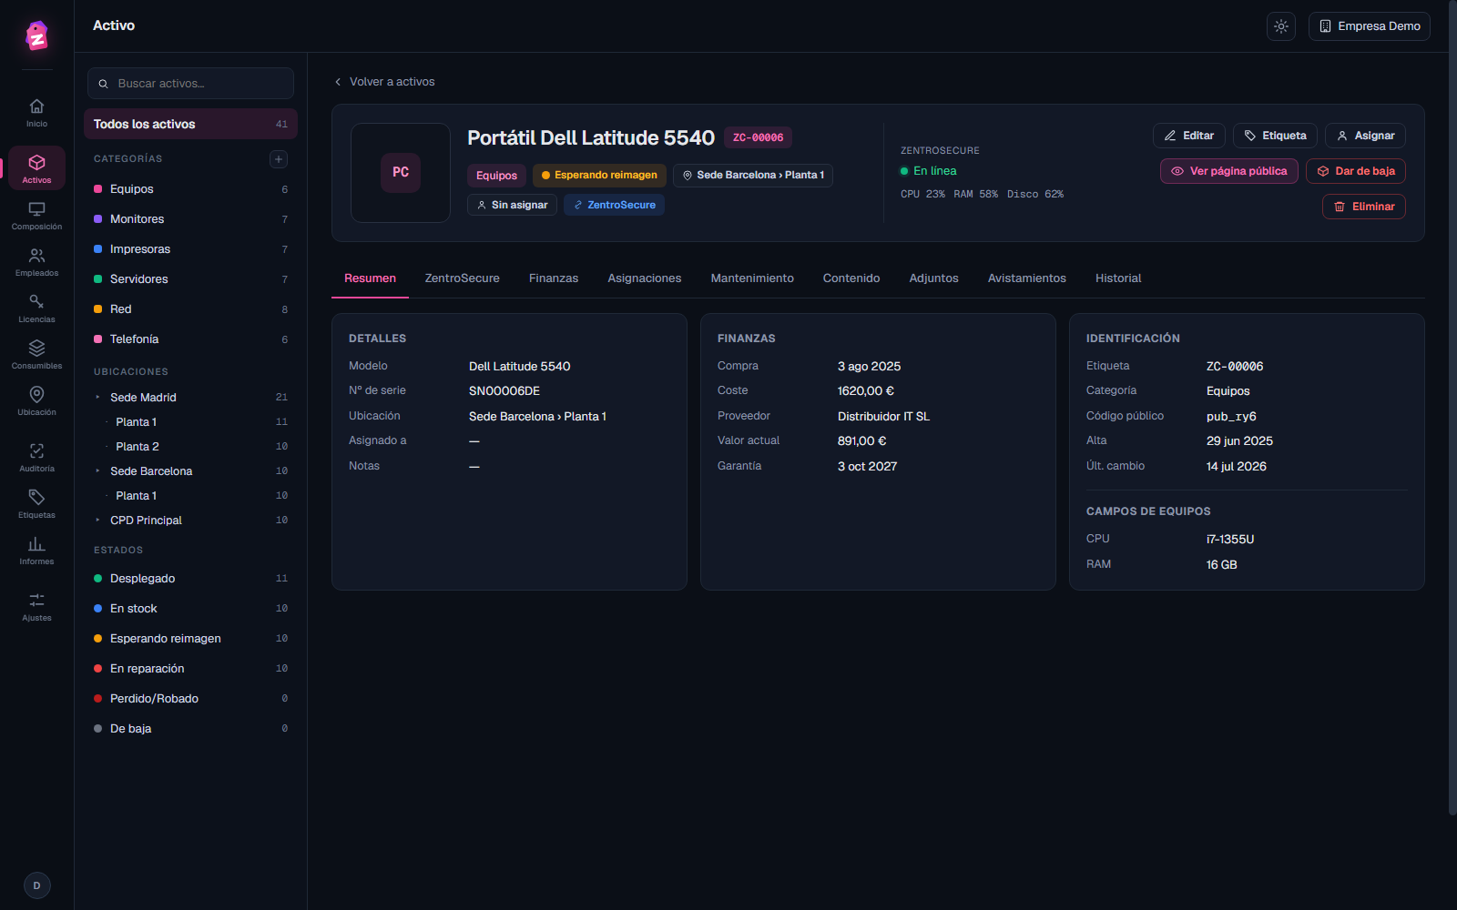Viewport: 1457px width, 910px height.
Task: Click the PC asset thumbnail
Action: pos(401,173)
